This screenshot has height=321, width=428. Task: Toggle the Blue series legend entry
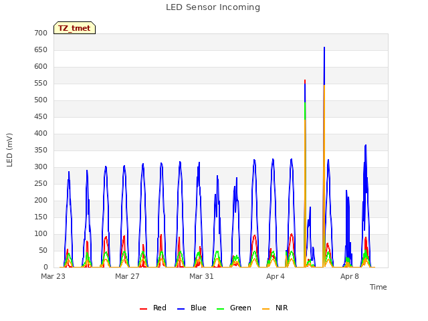pos(192,308)
